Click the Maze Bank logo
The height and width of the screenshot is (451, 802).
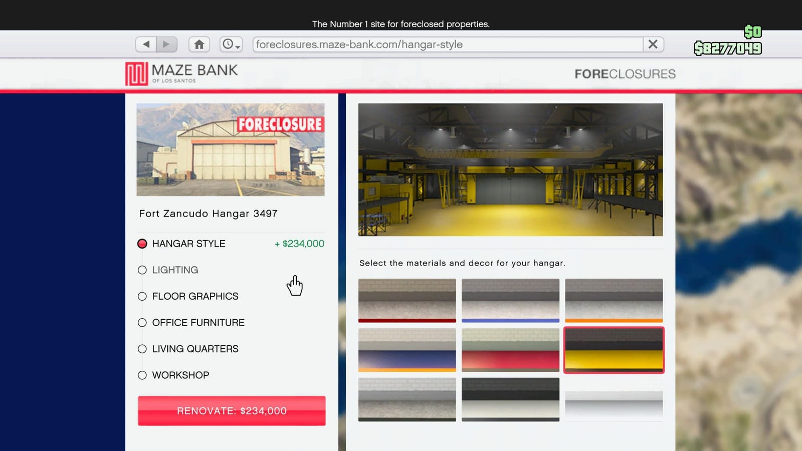point(135,72)
